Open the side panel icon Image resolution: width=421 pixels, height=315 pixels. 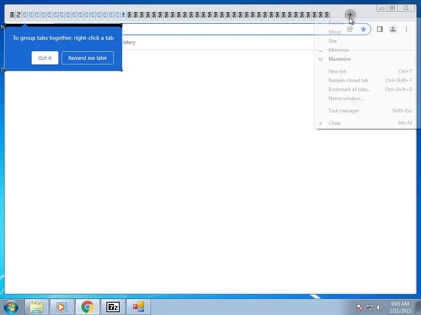pos(379,29)
